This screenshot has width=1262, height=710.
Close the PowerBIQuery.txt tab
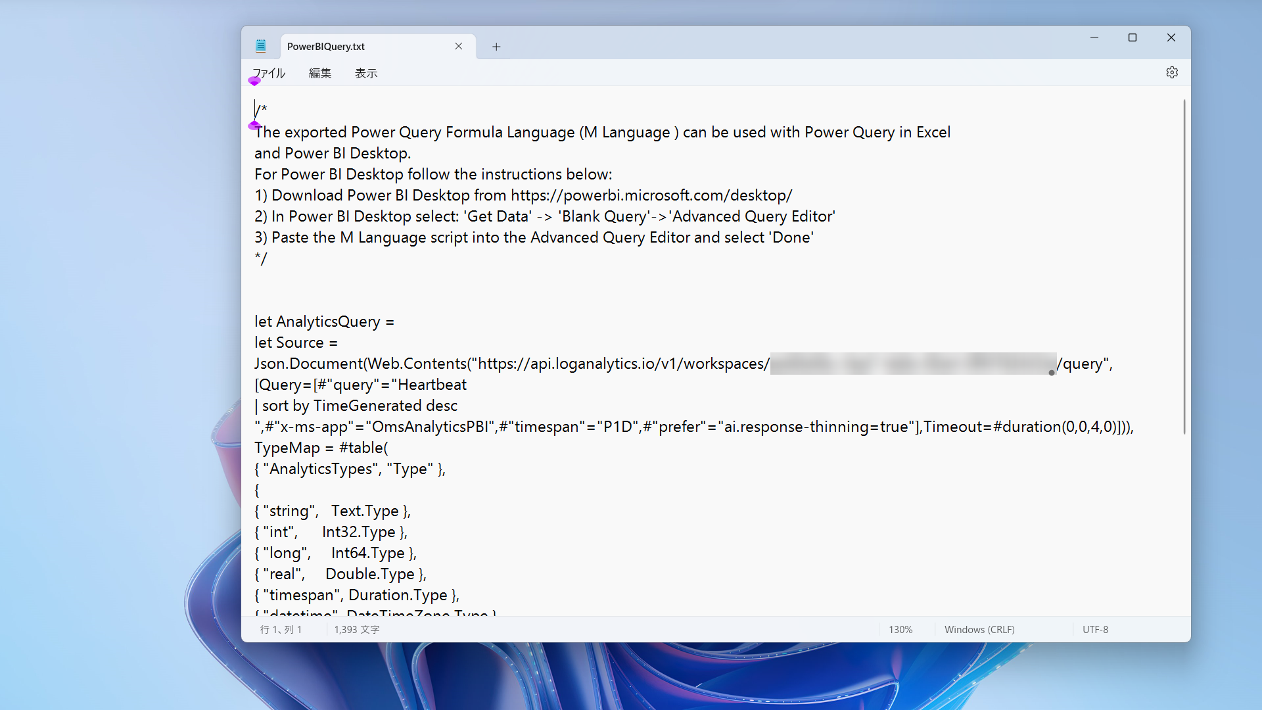459,46
